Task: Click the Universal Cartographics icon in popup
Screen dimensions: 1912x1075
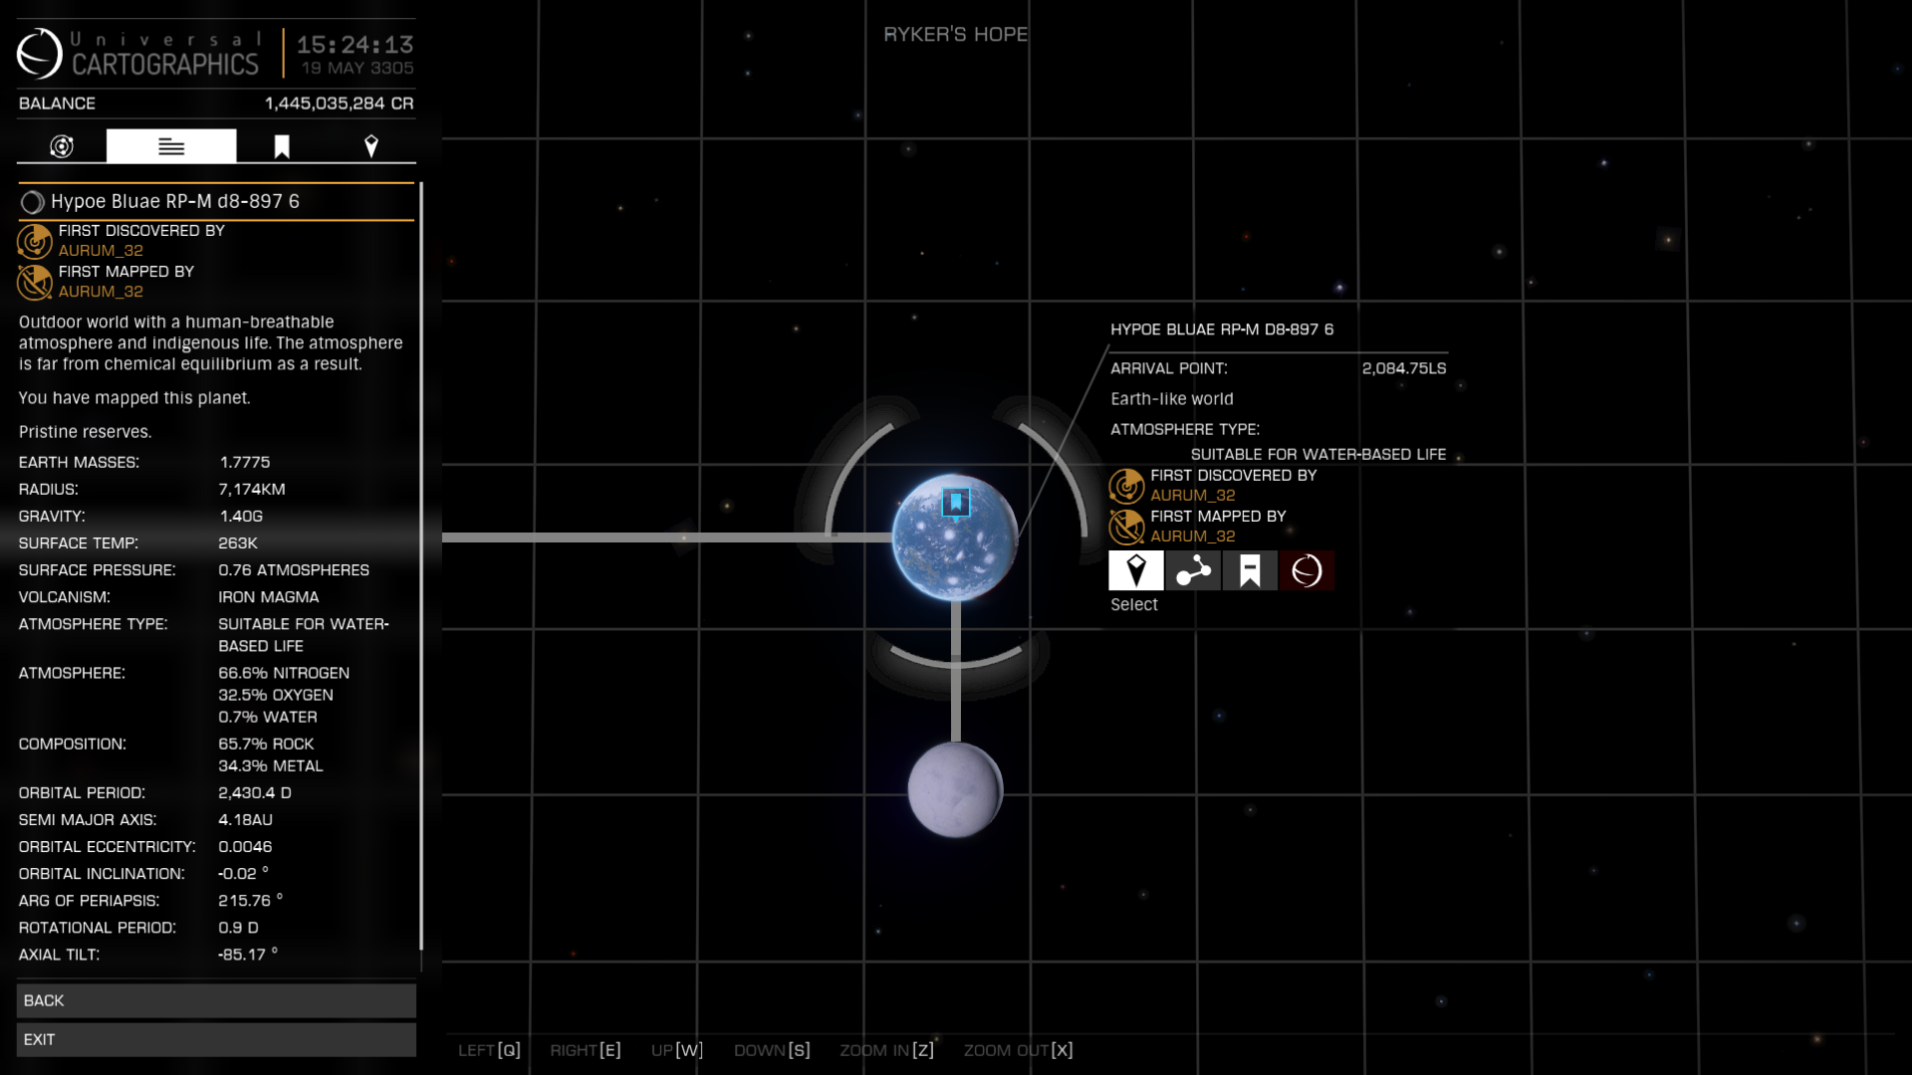Action: tap(1307, 570)
